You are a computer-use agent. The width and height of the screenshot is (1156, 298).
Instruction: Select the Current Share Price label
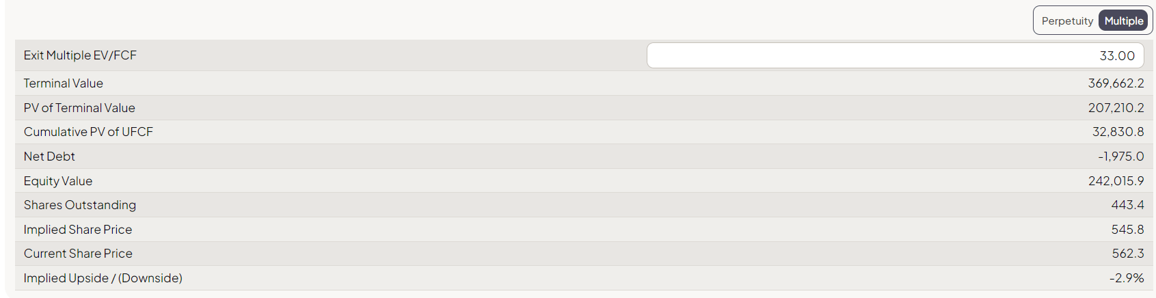78,254
